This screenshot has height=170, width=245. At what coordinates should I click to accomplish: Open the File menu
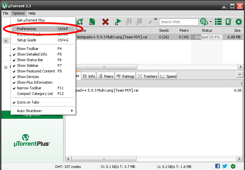pyautogui.click(x=6, y=14)
